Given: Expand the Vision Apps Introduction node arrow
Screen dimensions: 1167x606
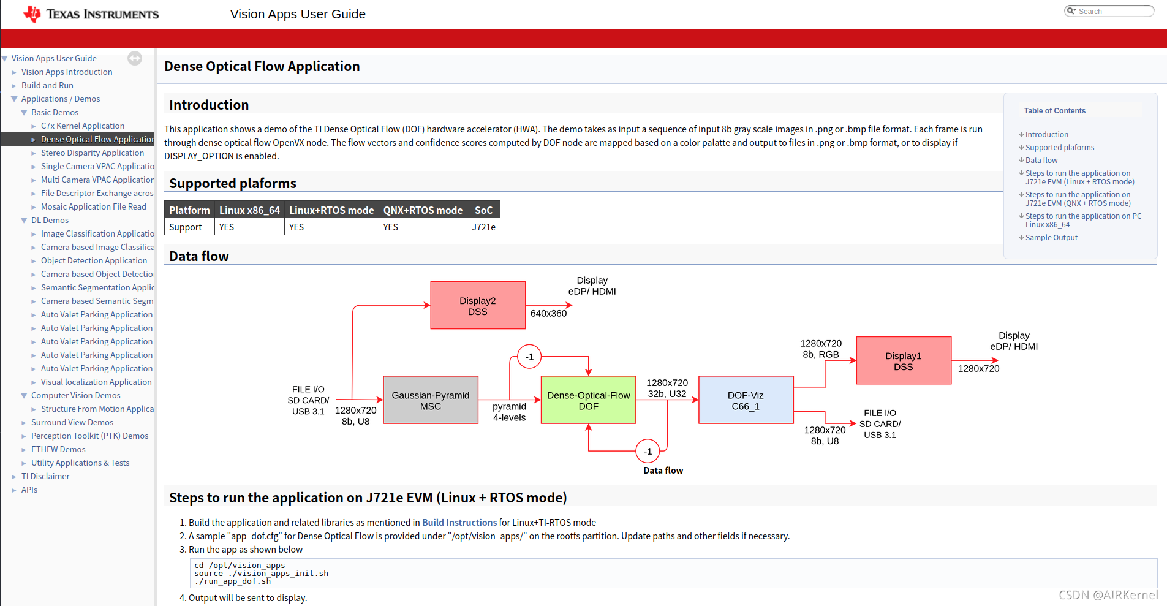Looking at the screenshot, I should point(14,72).
